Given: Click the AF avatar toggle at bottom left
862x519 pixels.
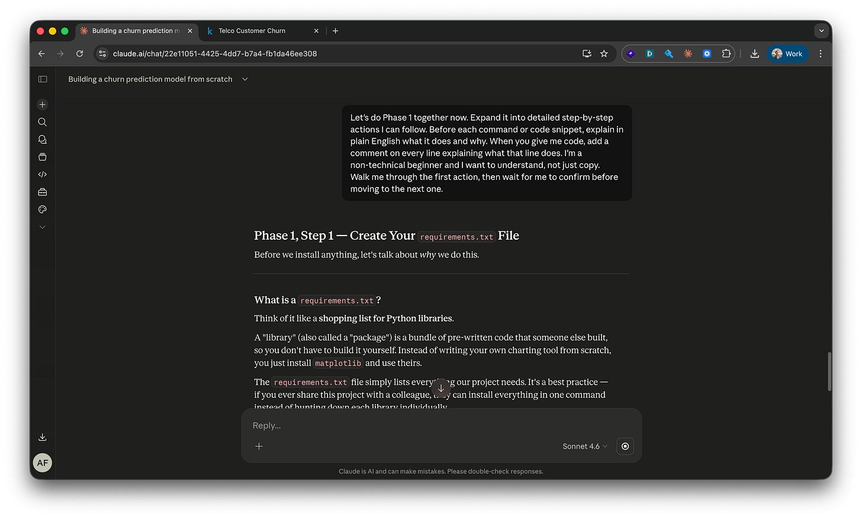Looking at the screenshot, I should (42, 463).
